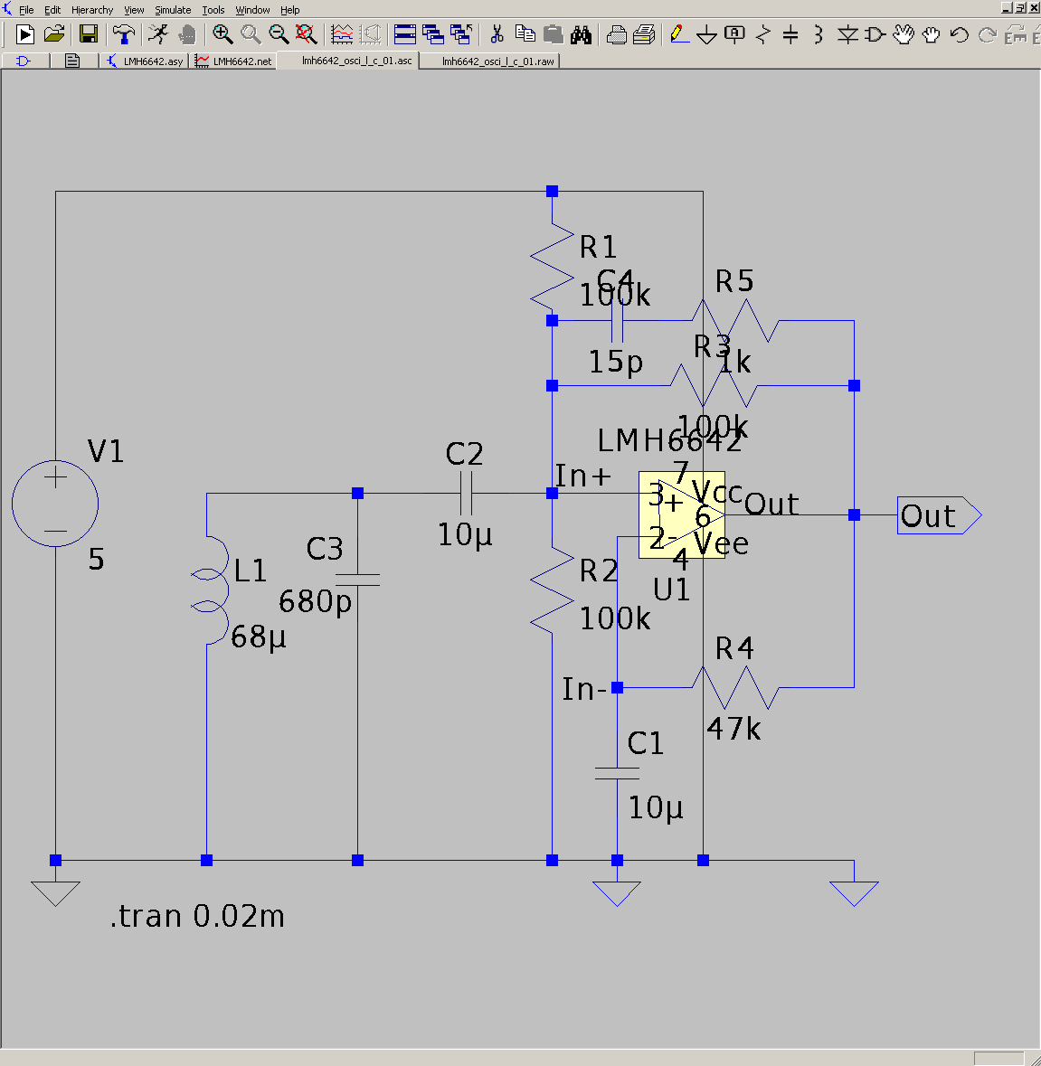Click the L1 inductor symbol
This screenshot has width=1041, height=1066.
(x=211, y=590)
